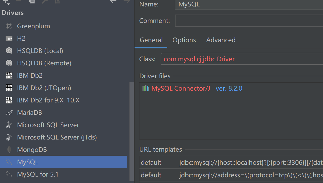Select the Microsoft SQL Server icon
This screenshot has width=323, height=183.
(9, 125)
